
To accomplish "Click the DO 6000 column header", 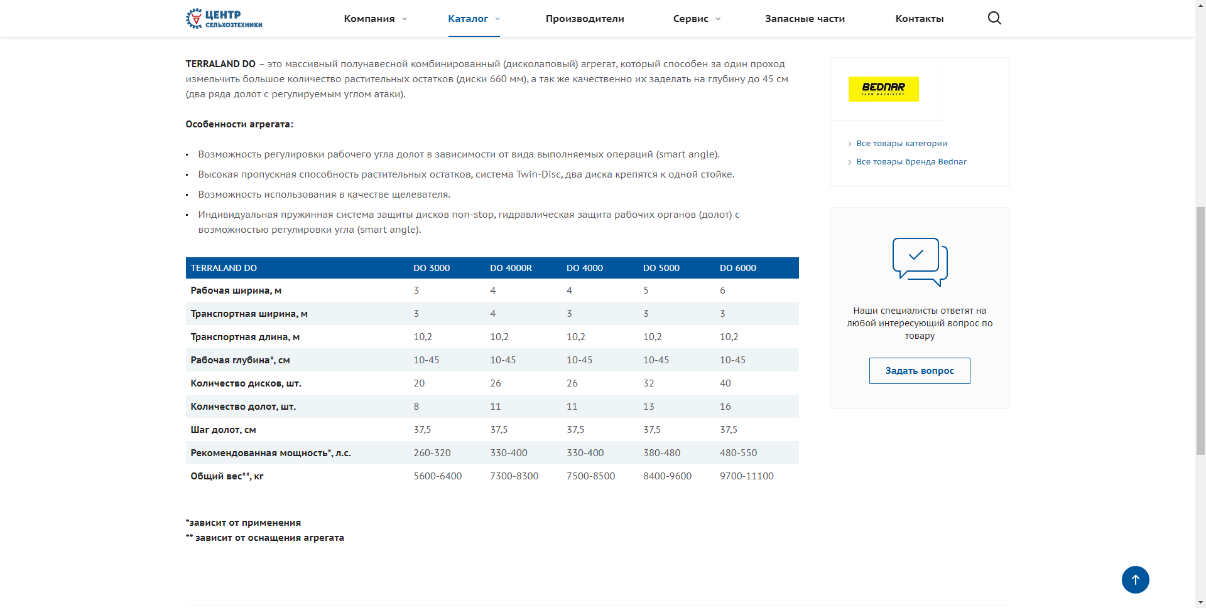I will 738,268.
